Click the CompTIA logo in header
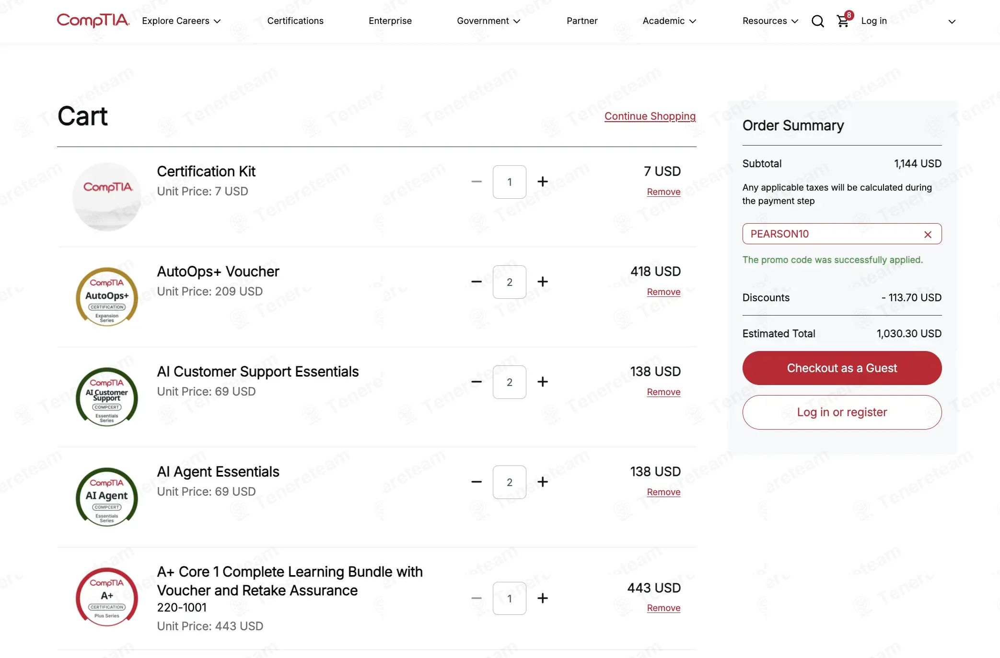1000x658 pixels. [x=93, y=21]
